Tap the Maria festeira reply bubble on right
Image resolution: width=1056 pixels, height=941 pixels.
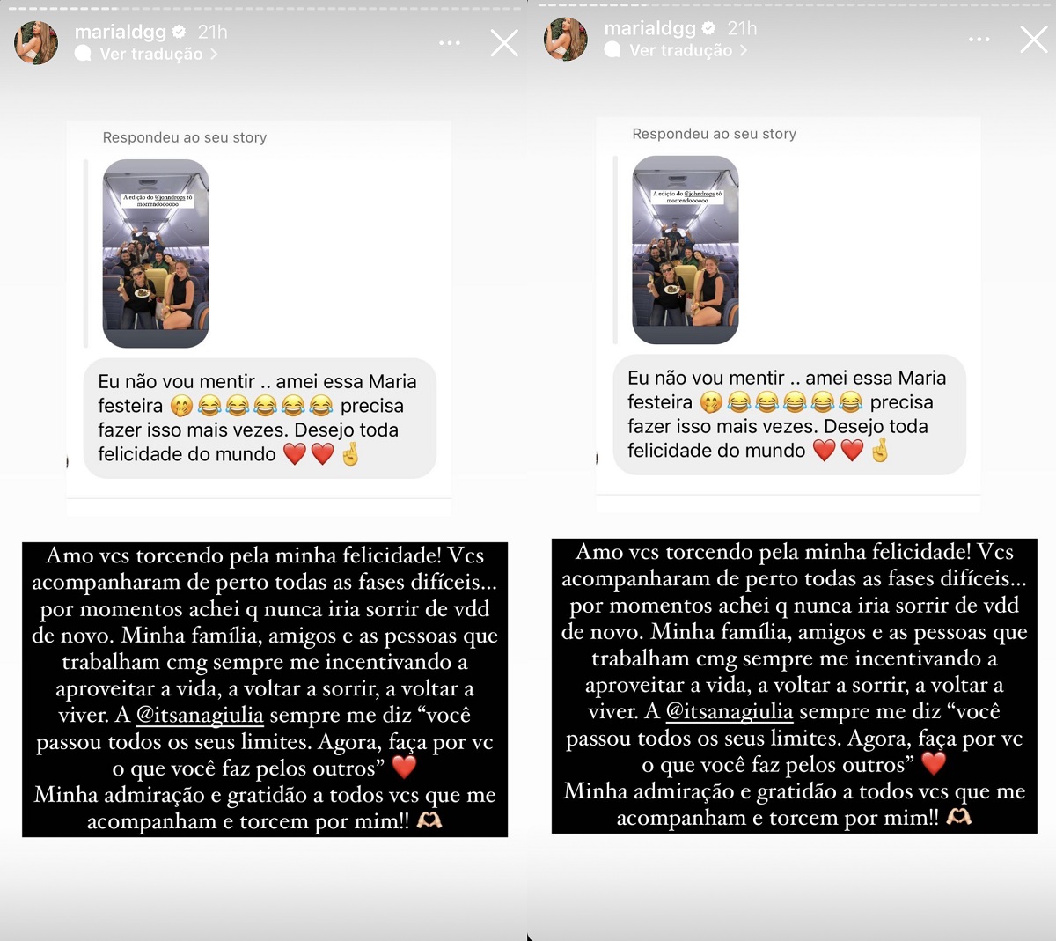[x=789, y=415]
